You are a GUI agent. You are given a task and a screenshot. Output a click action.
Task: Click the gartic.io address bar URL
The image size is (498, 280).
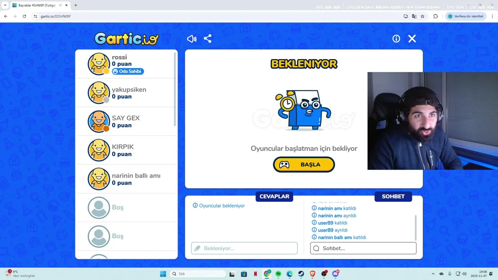56,16
